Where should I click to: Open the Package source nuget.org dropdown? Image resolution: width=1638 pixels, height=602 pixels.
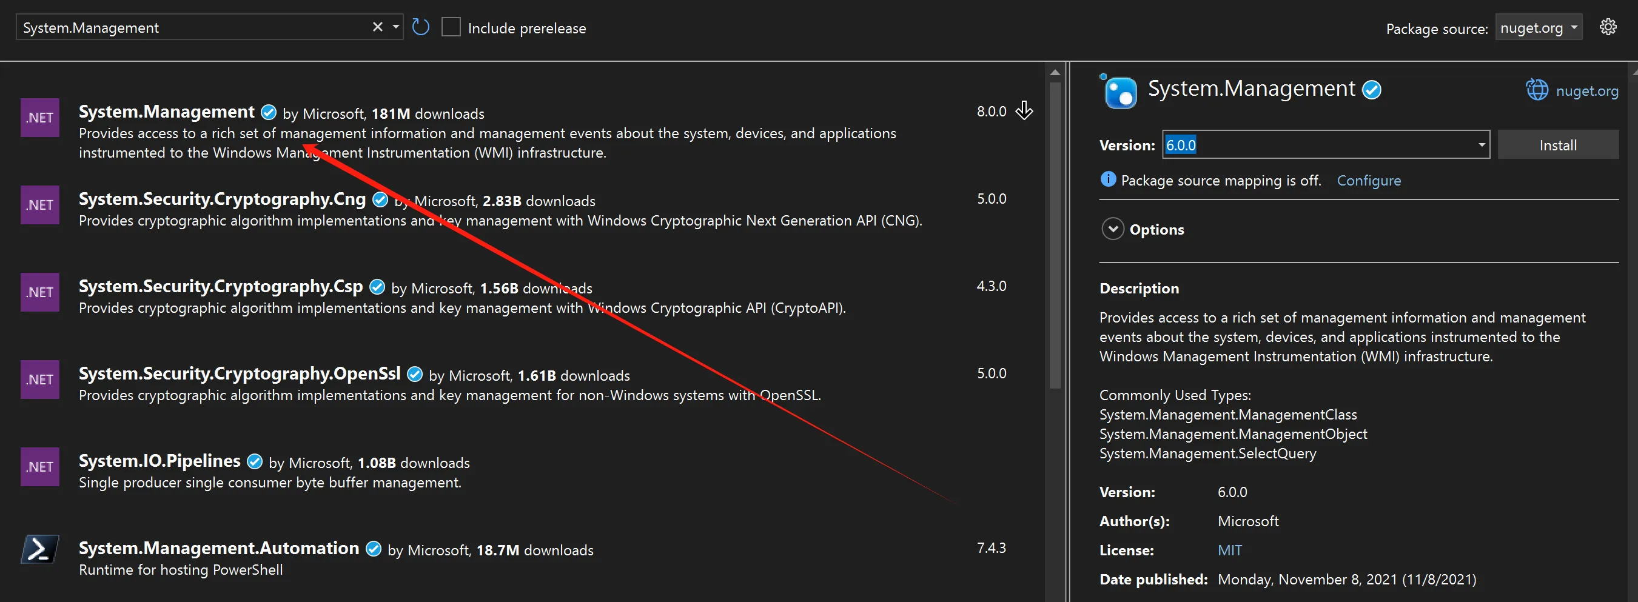pos(1538,27)
